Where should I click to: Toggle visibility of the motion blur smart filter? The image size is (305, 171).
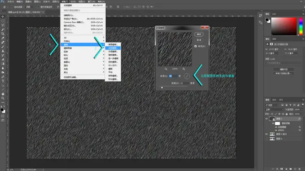276,127
